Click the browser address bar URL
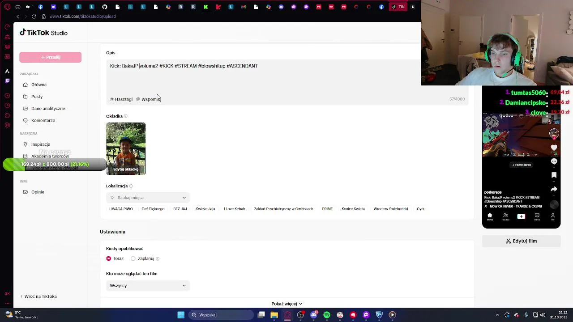 click(82, 17)
